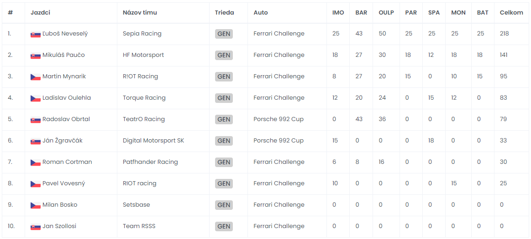The height and width of the screenshot is (239, 531).
Task: Click the Slovak flag beside Mikuláš Paučo
Action: point(36,56)
